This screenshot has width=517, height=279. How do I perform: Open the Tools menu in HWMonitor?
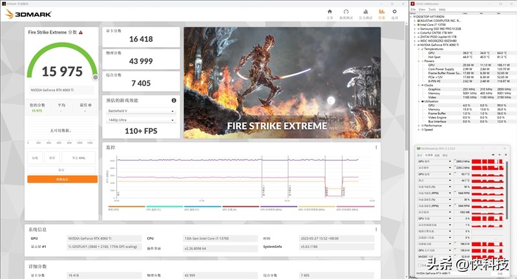[x=431, y=10]
